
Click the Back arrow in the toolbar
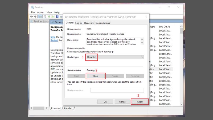click(x=32, y=17)
